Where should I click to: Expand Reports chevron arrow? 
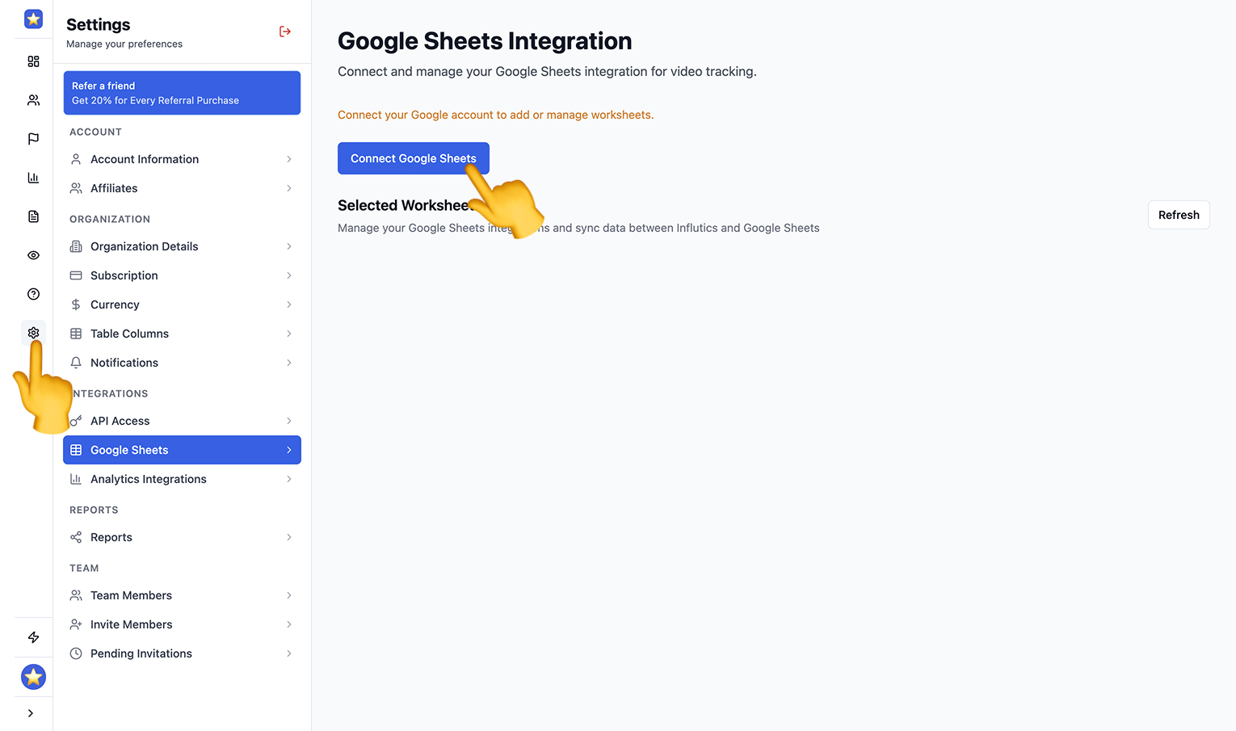tap(289, 537)
